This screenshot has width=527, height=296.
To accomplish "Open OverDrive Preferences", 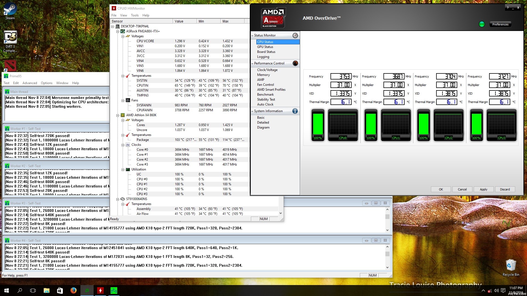I will 500,24.
